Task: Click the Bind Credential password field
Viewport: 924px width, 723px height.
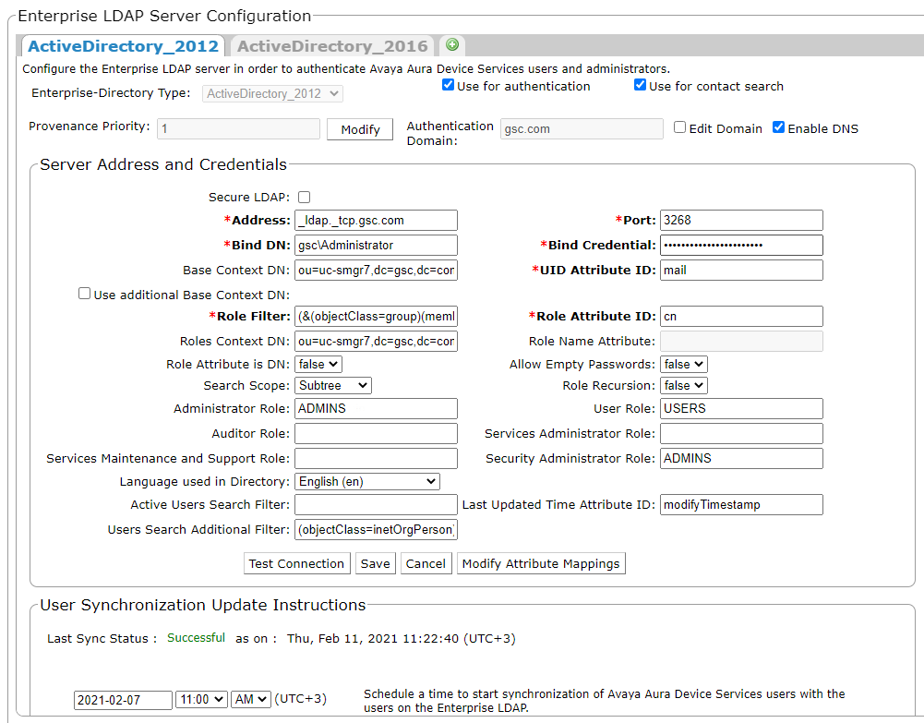Action: [x=741, y=245]
